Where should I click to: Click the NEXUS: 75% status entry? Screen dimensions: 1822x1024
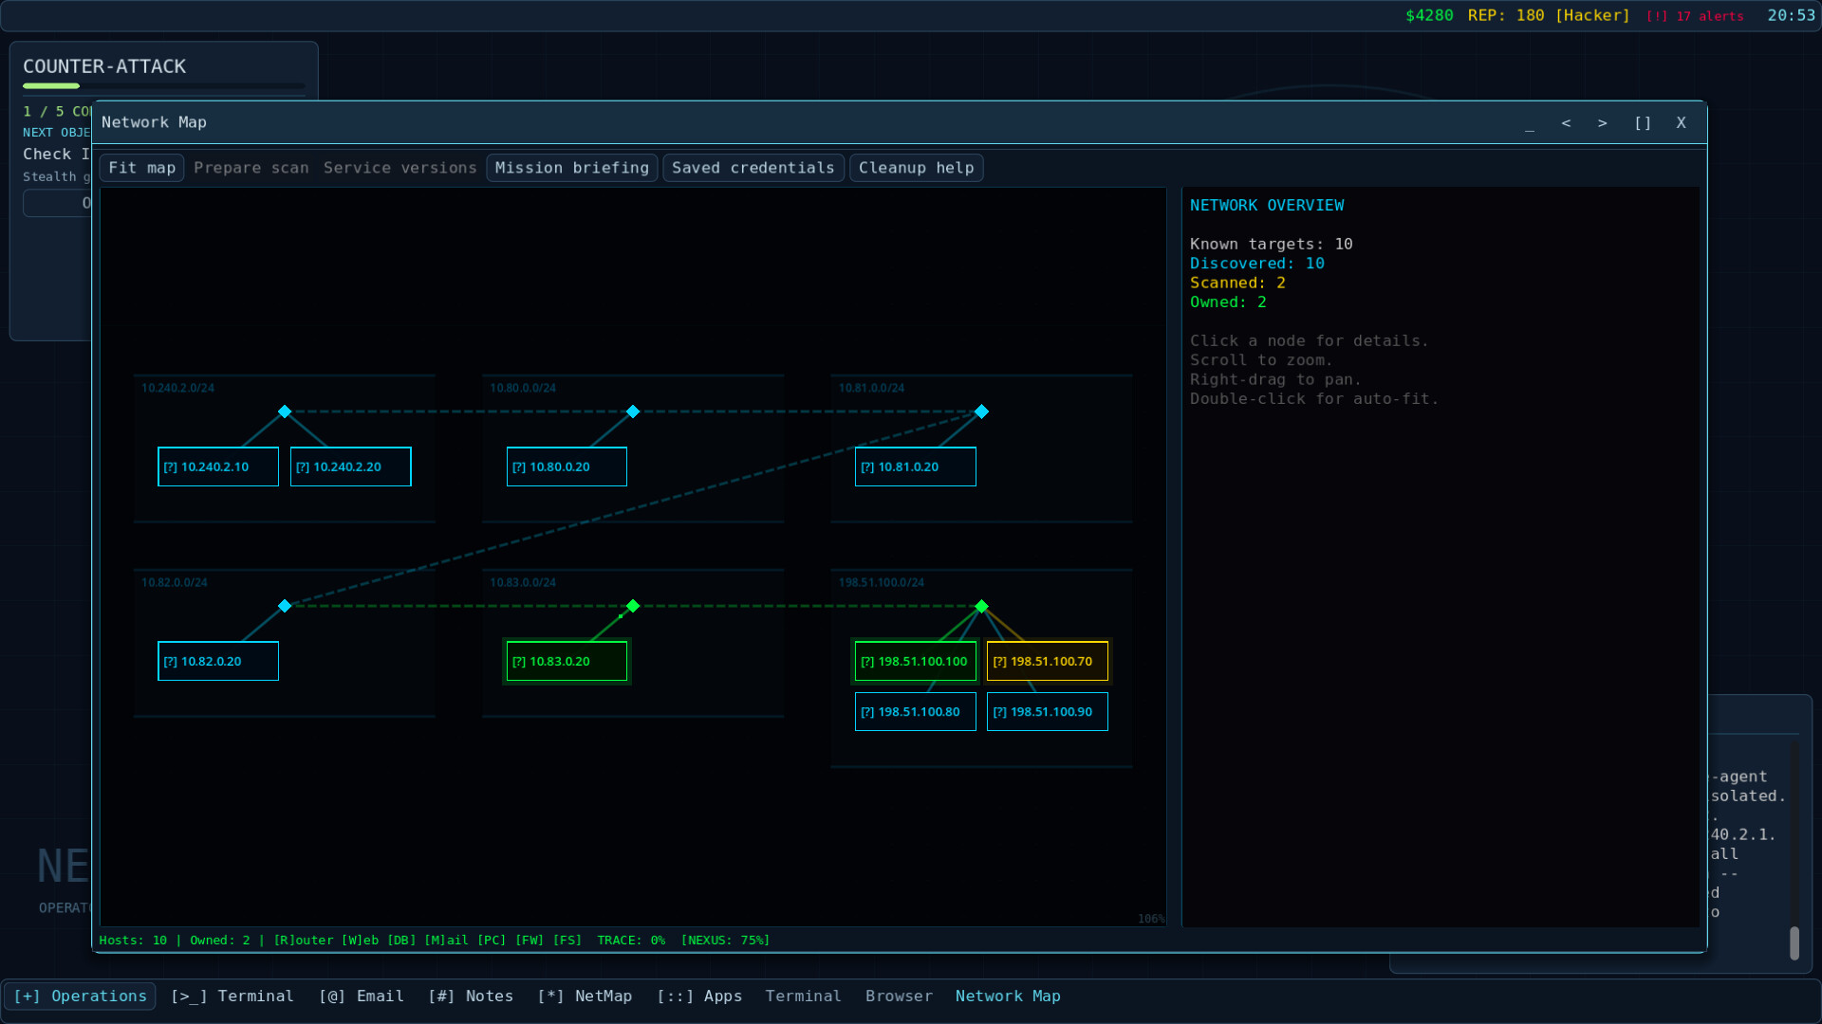coord(725,940)
